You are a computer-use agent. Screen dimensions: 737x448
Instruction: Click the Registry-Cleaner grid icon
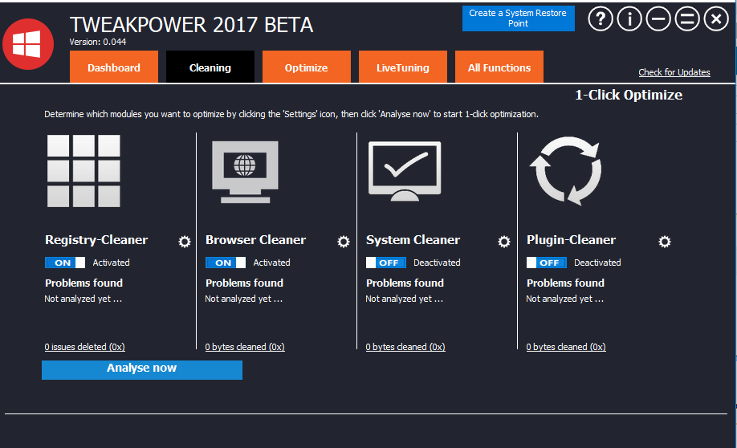pyautogui.click(x=83, y=170)
